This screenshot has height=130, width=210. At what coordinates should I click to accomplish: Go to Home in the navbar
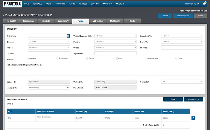(x=27, y=4)
